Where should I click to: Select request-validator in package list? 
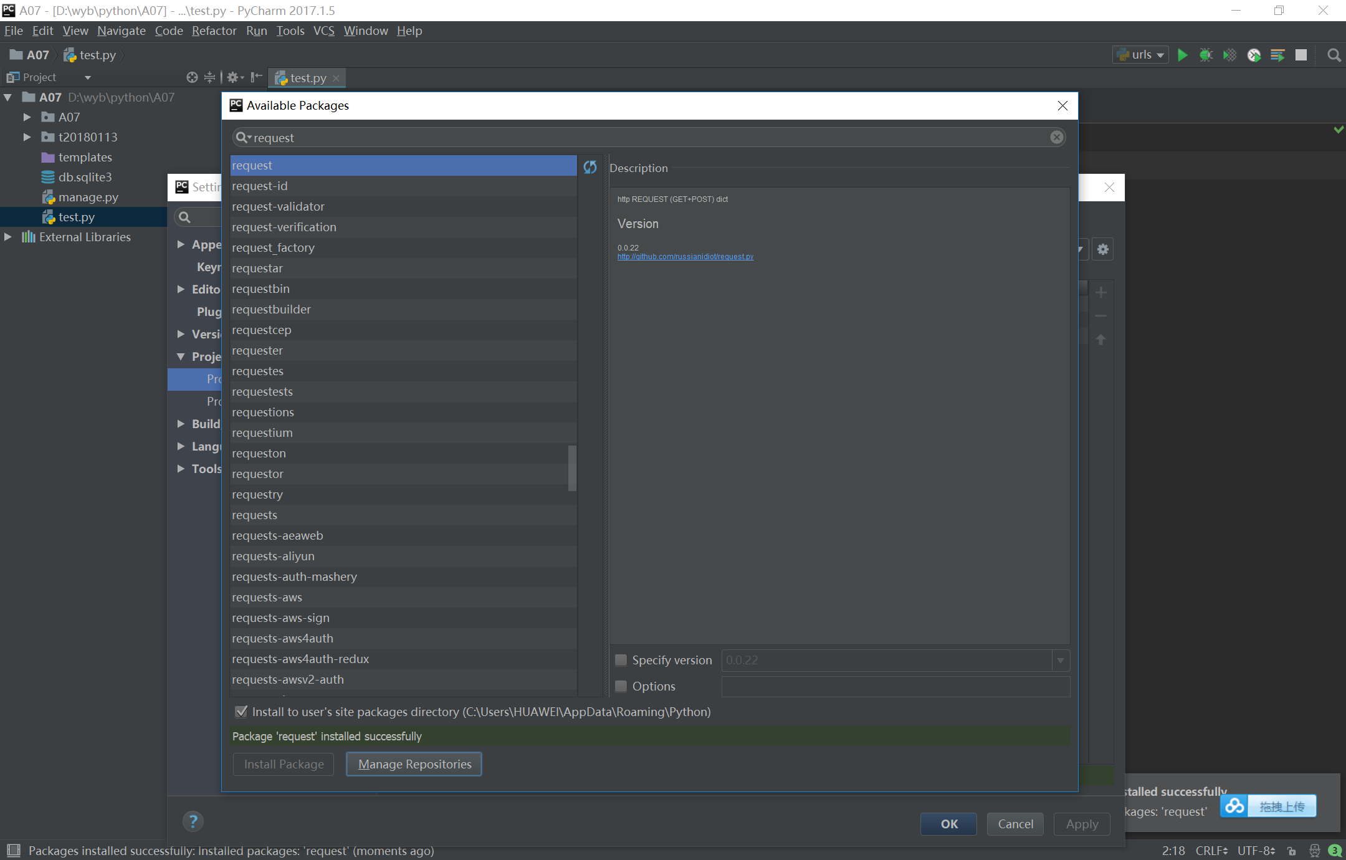tap(403, 206)
